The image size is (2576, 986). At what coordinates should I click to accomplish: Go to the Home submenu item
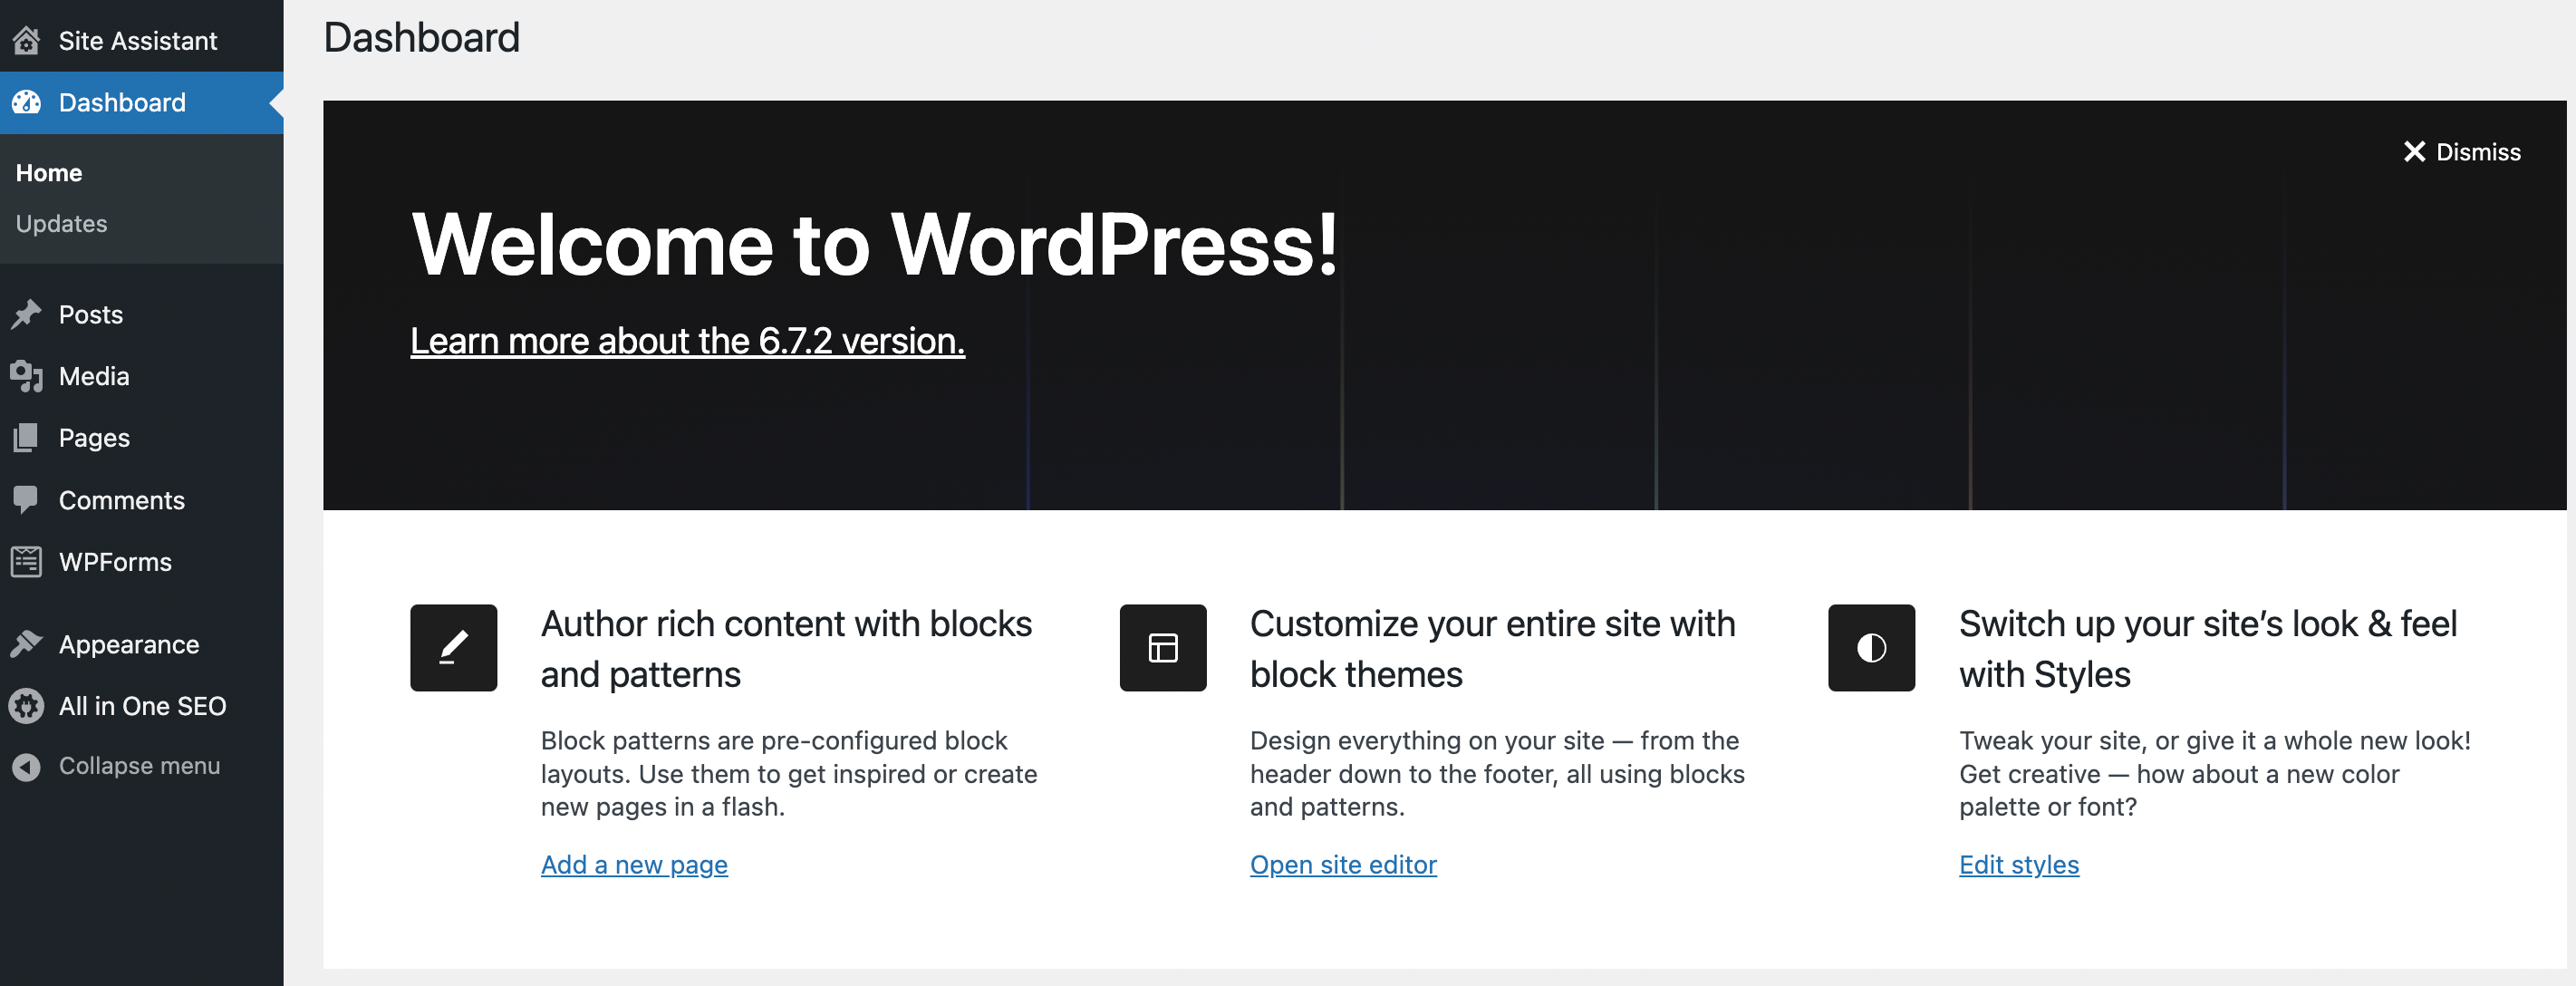click(x=49, y=173)
